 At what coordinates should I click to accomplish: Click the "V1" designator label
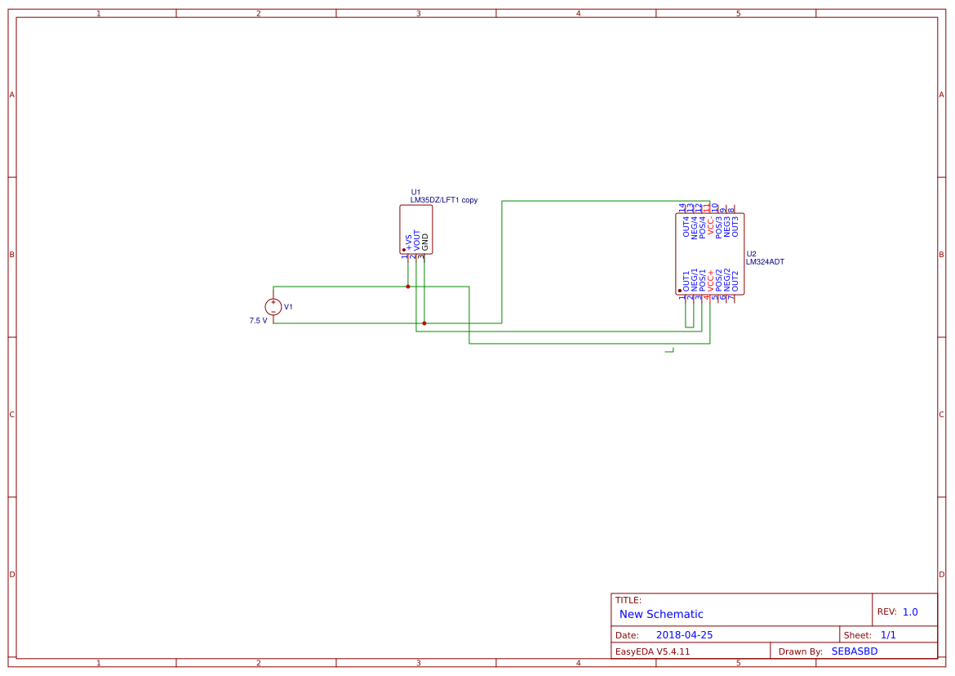[288, 307]
